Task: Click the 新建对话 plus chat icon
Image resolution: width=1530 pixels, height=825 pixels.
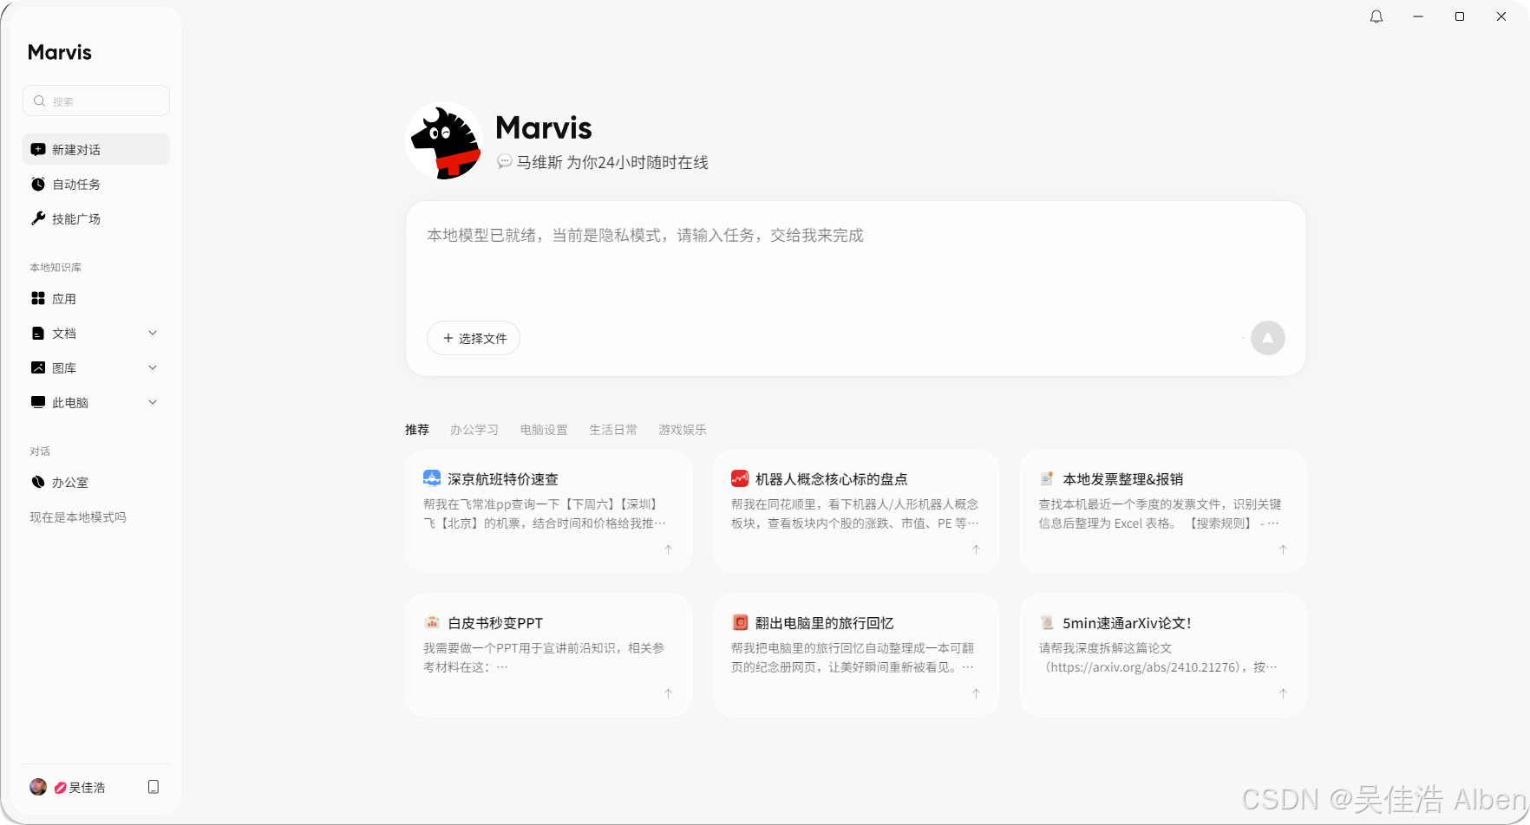Action: [x=38, y=149]
